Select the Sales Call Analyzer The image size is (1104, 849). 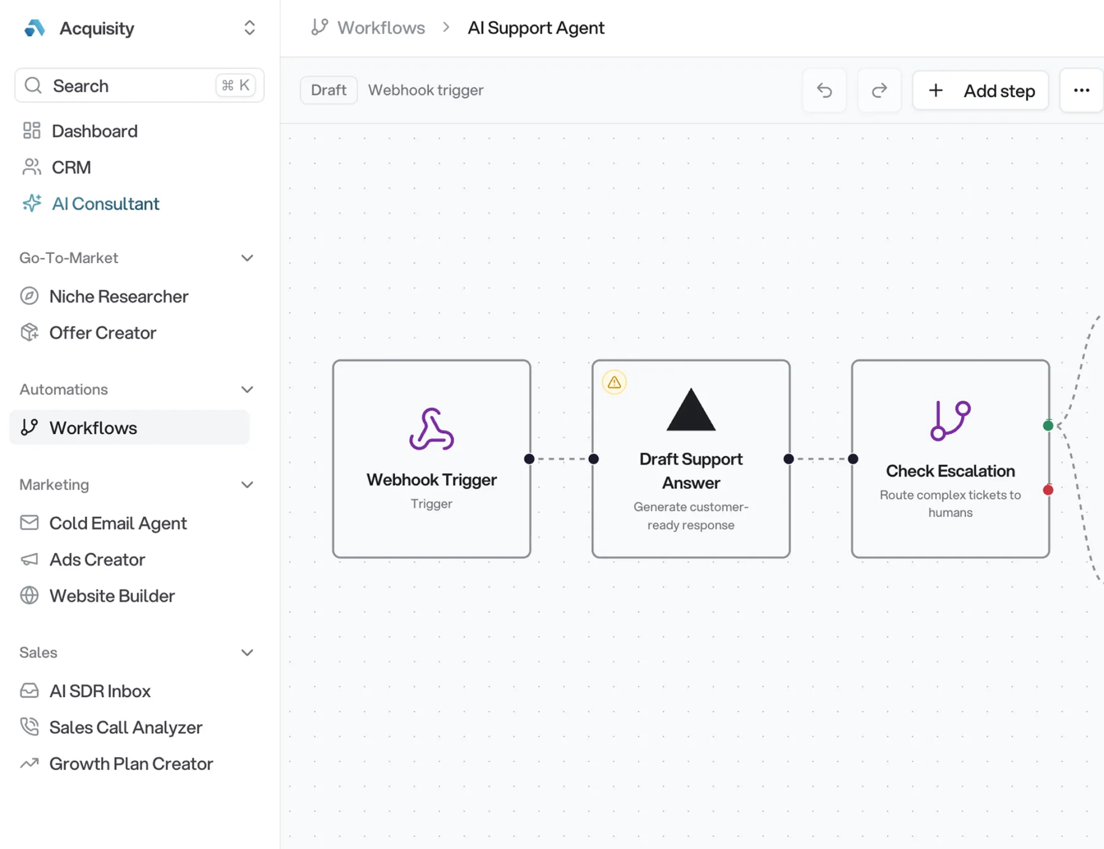point(126,728)
